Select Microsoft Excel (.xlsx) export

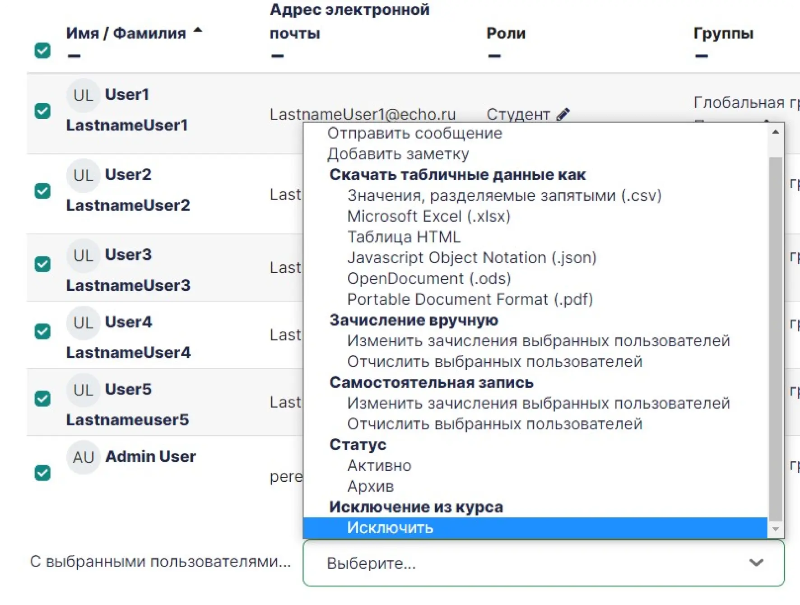click(535, 216)
